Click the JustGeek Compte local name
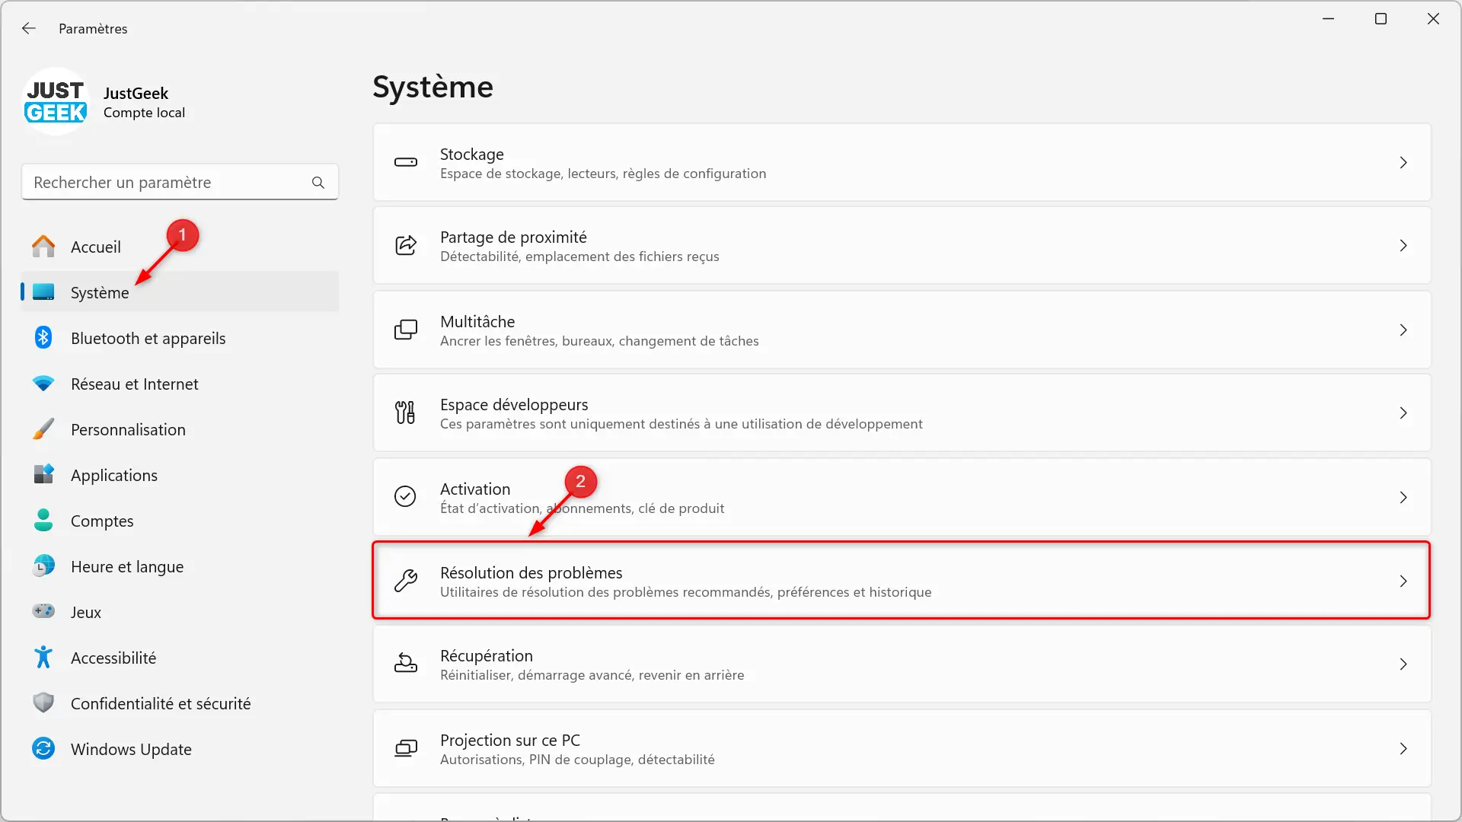This screenshot has width=1462, height=822. click(144, 103)
